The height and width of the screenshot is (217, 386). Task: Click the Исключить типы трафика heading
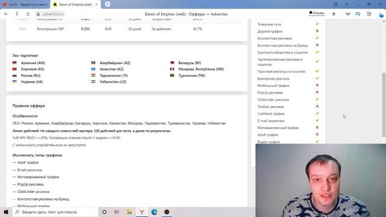(37, 156)
